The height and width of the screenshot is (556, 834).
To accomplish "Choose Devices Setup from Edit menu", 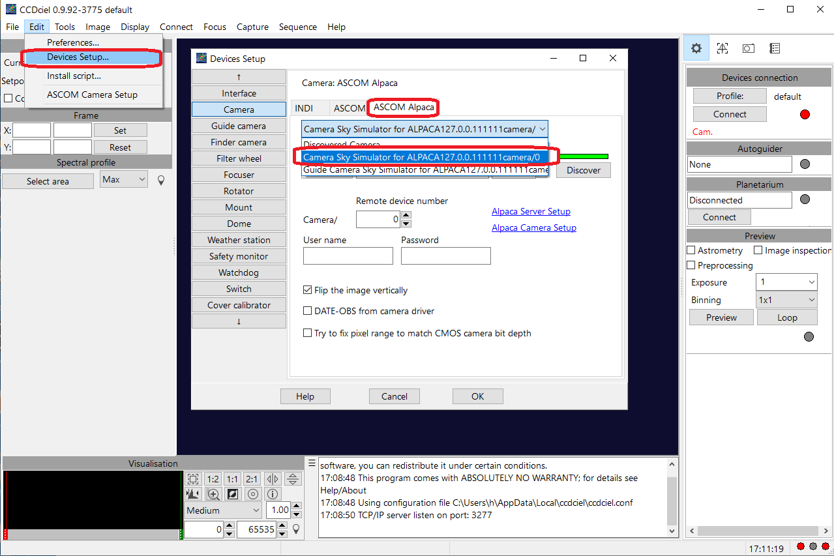I will point(78,57).
